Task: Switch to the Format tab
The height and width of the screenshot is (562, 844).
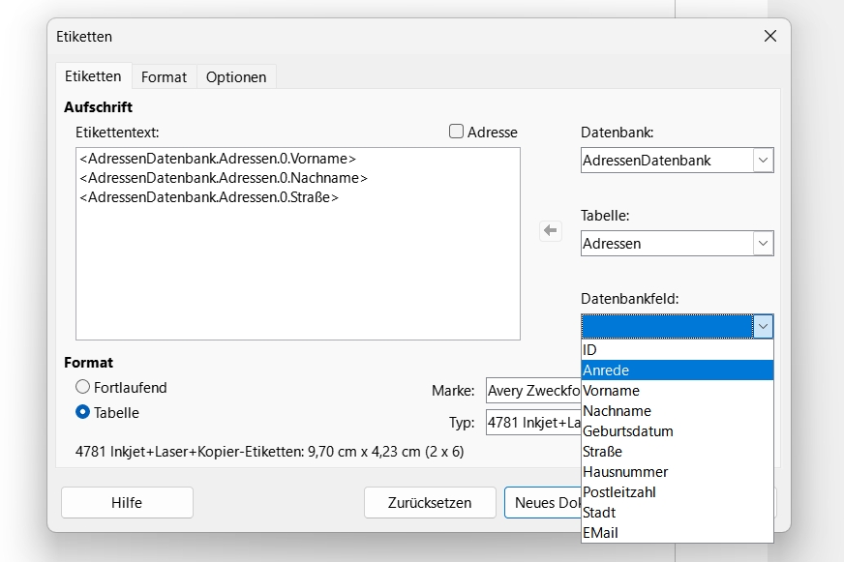Action: (165, 77)
